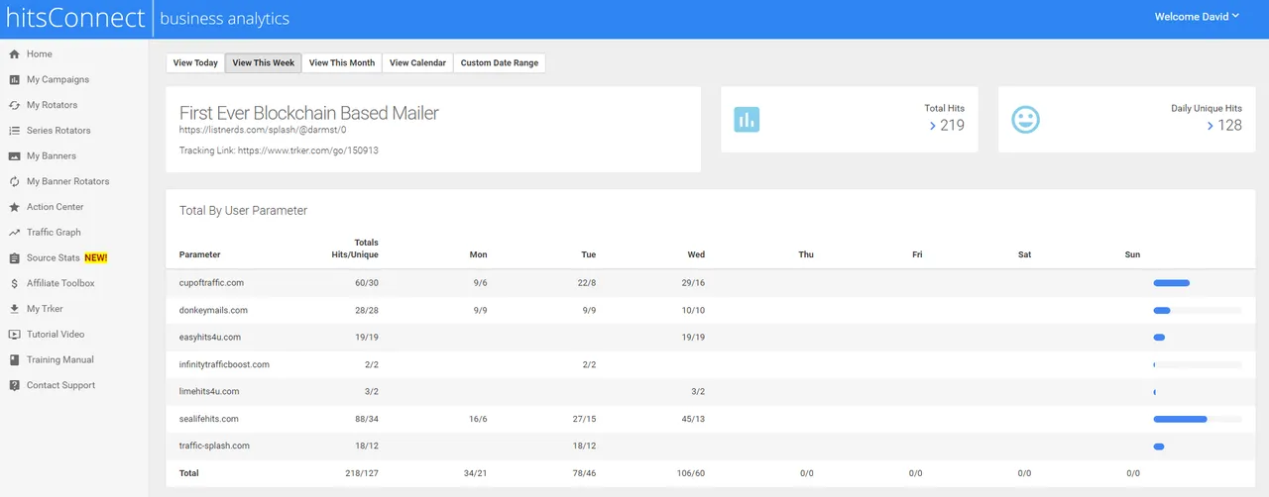Image resolution: width=1269 pixels, height=497 pixels.
Task: Open the View Calendar tab
Action: (x=418, y=63)
